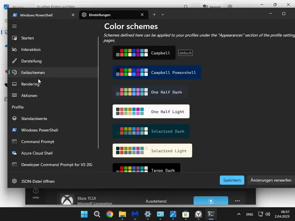Open Terminal icon in taskbar

click(211, 214)
